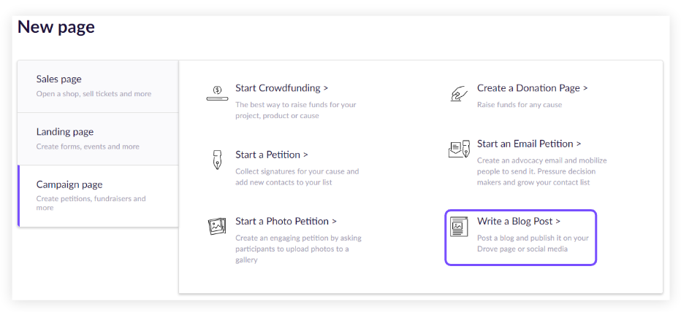The height and width of the screenshot is (312, 681).
Task: Click the email petition description text
Action: click(x=541, y=171)
